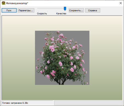Viewport: 124px width, 106px height.
Task: Open the Параметры... settings dialog
Action: point(26,10)
